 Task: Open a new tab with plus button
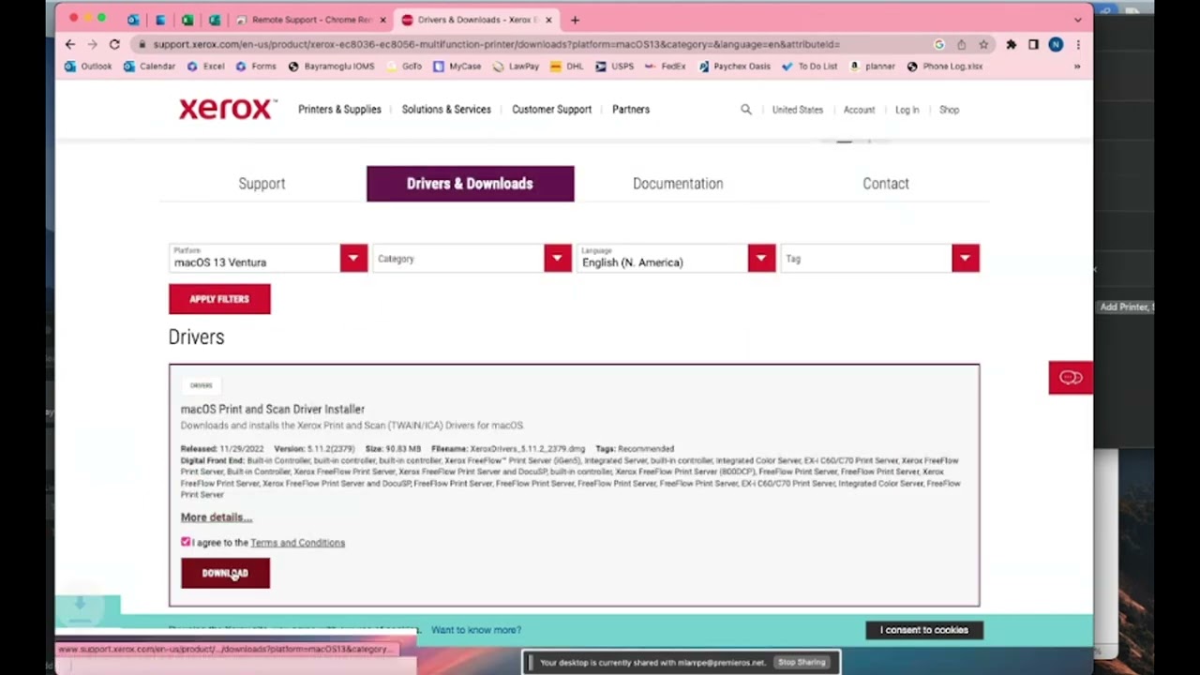click(x=575, y=20)
